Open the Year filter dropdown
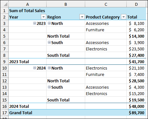 point(43,17)
